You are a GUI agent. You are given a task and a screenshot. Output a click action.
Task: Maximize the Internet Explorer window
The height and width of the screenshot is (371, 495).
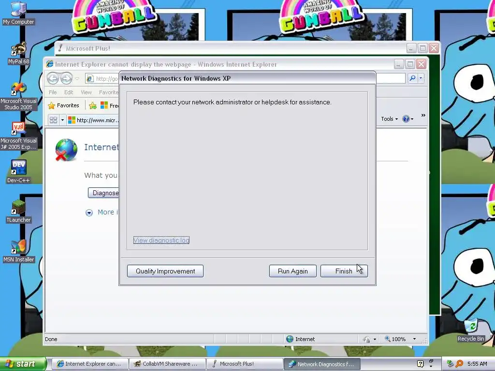(410, 64)
